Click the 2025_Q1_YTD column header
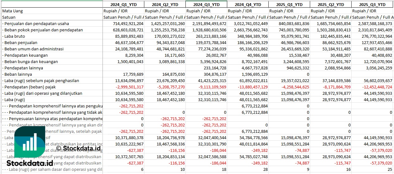 (x=289, y=4)
